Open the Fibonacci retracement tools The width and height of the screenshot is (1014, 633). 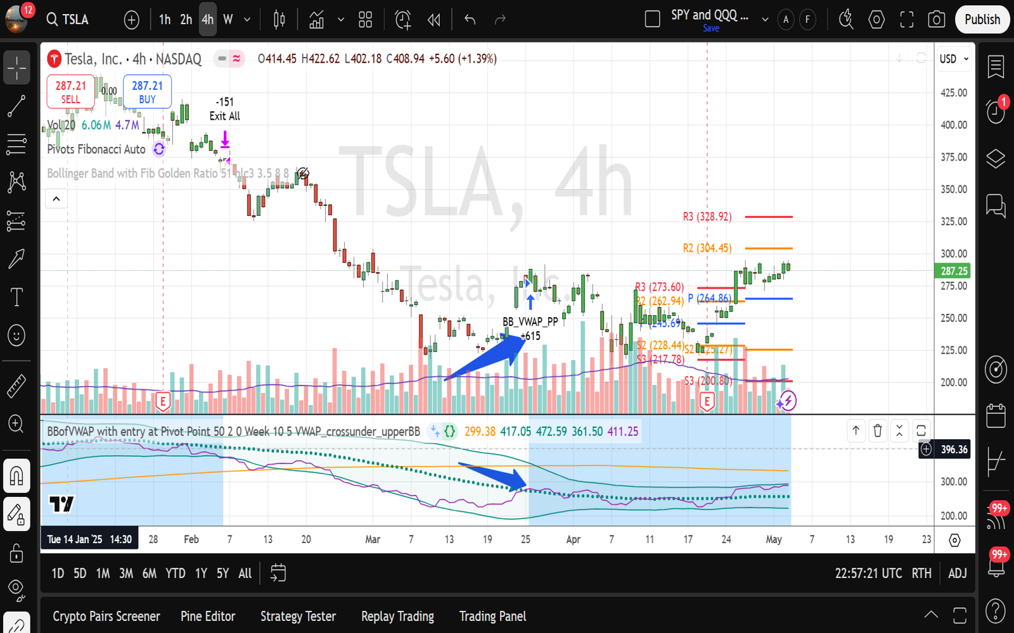click(x=16, y=144)
